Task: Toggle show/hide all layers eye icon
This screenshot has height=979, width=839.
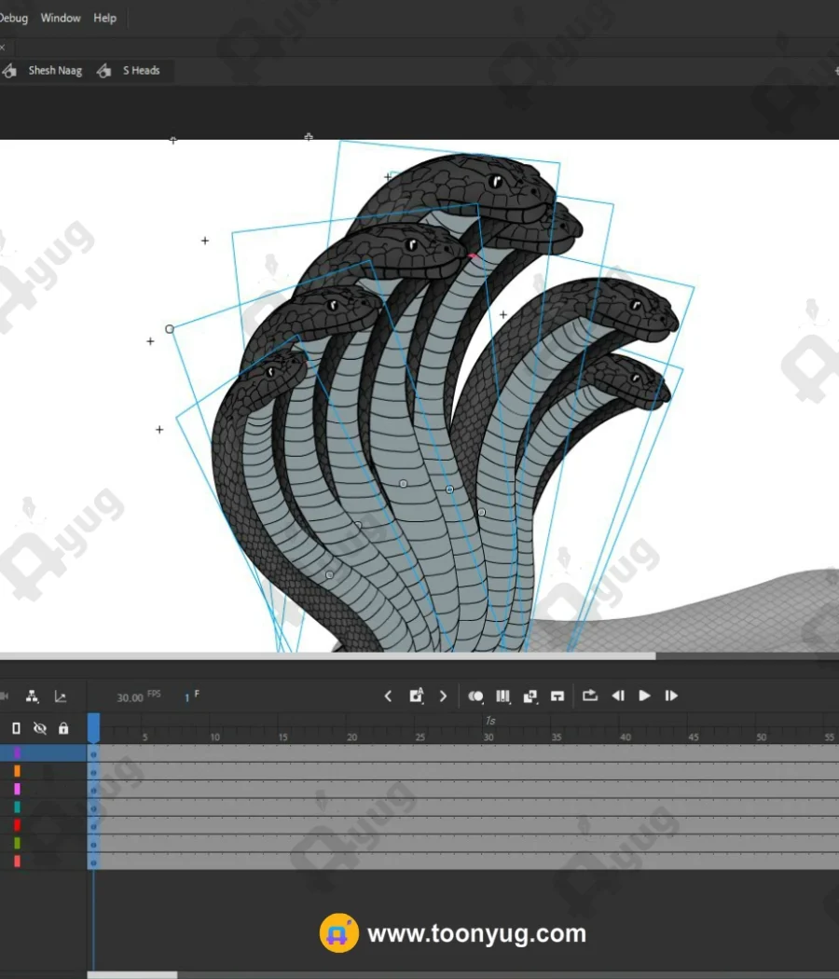Action: [40, 728]
